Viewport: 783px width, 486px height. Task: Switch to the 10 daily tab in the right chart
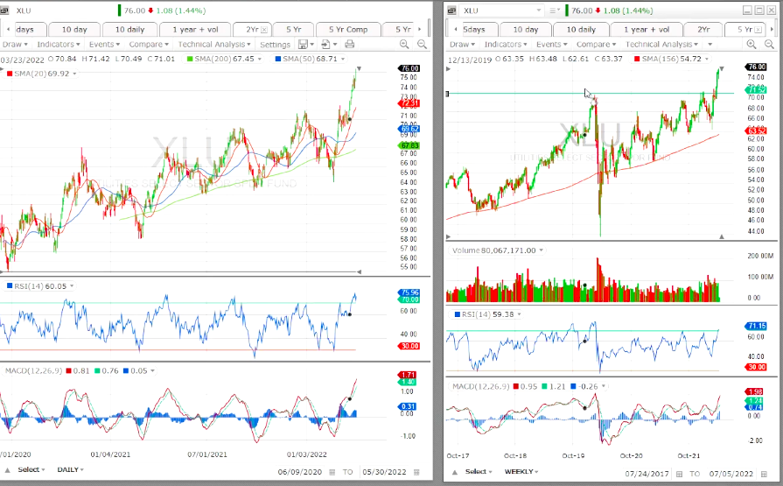[x=581, y=30]
